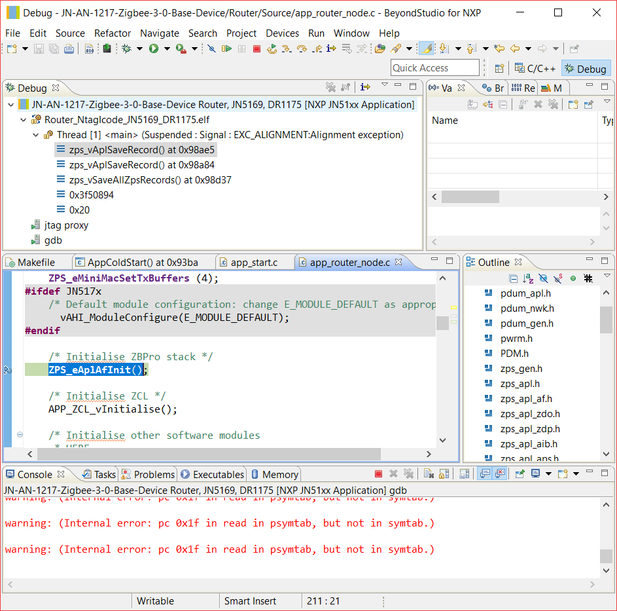The image size is (617, 611).
Task: Collapse the JN-AN-1217 Router launch tree node
Action: tap(11, 105)
